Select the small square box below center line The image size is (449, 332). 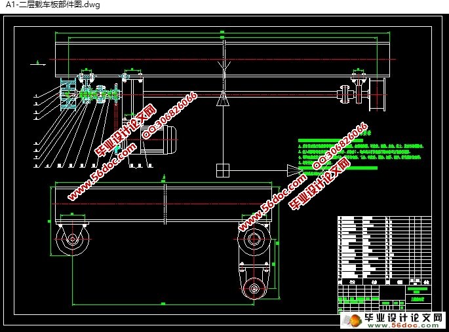pos(224,170)
